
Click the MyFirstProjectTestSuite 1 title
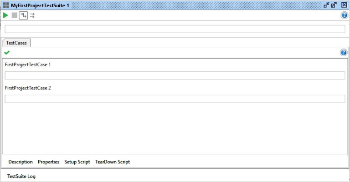40,5
